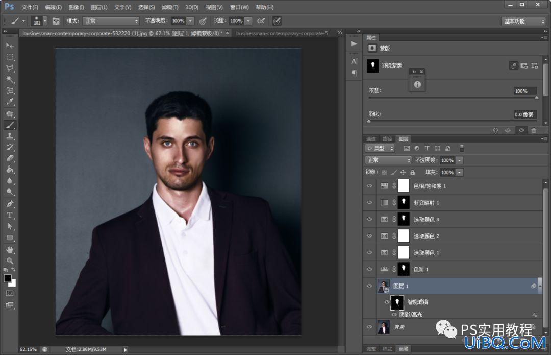The width and height of the screenshot is (551, 355).
Task: Set the black foreground color swatch
Action: pyautogui.click(x=7, y=278)
